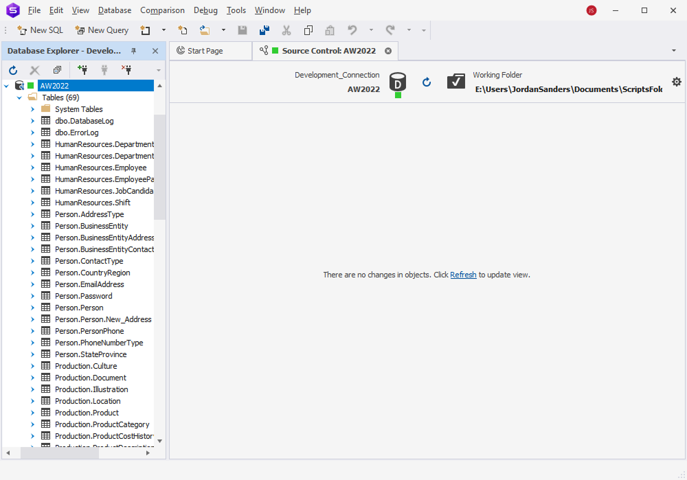Screen dimensions: 687x480
Task: Refresh source control status with circular arrow
Action: click(427, 81)
